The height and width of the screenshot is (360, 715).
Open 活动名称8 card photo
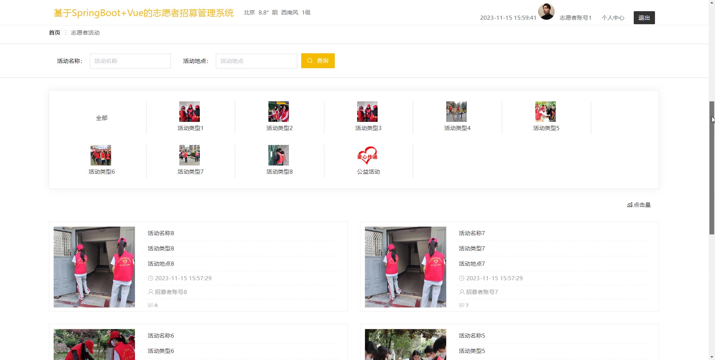[x=94, y=267]
